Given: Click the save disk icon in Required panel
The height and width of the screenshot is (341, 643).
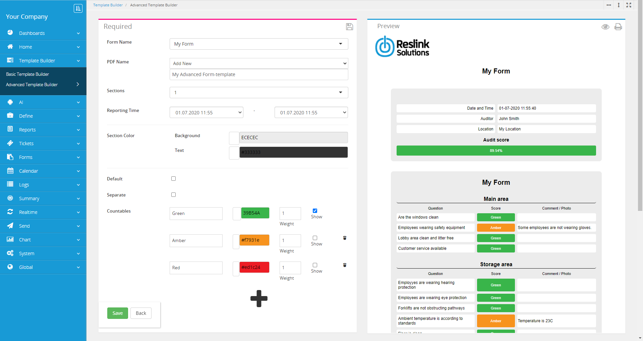Looking at the screenshot, I should [x=349, y=27].
